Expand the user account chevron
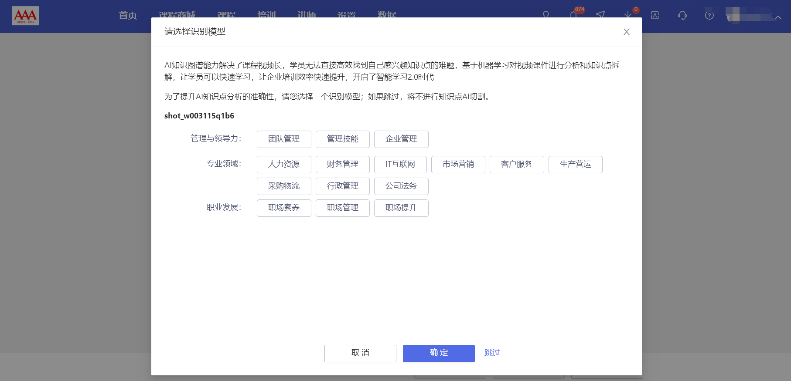The image size is (791, 381). click(778, 17)
